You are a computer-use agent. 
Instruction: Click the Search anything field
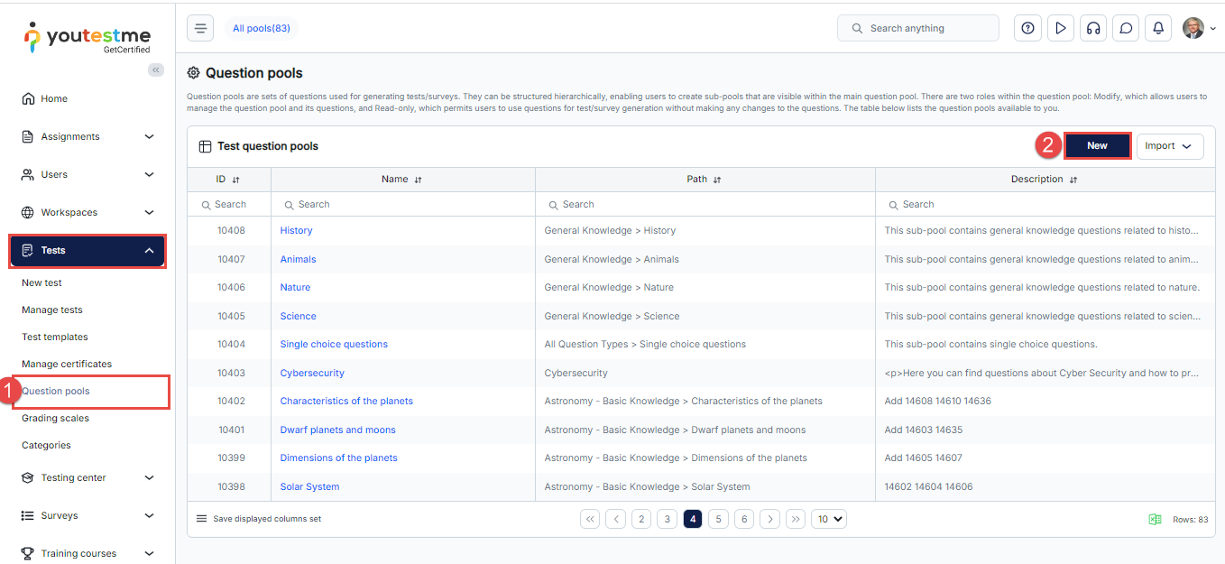[918, 28]
